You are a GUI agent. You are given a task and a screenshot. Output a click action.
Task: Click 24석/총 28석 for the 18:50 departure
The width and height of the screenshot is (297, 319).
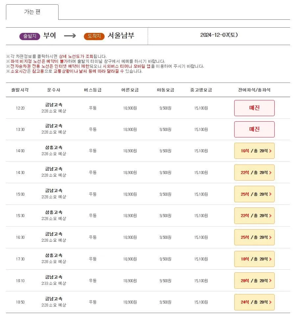[x=254, y=302]
